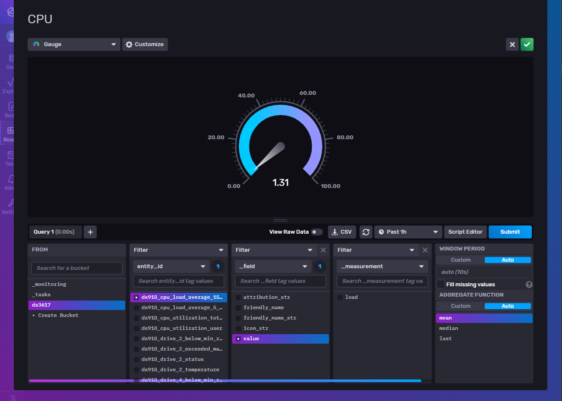Uncheck the value field
562x401 pixels.
pyautogui.click(x=281, y=339)
